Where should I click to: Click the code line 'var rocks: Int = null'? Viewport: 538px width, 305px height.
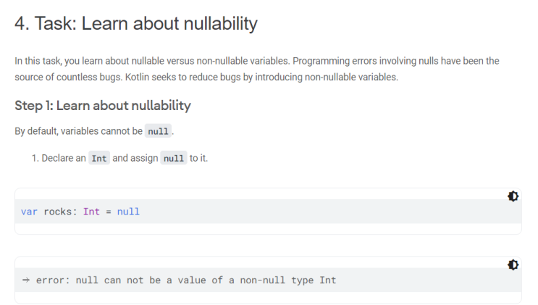click(x=80, y=212)
